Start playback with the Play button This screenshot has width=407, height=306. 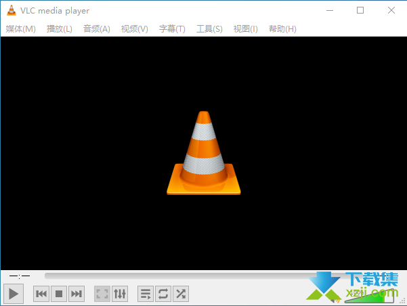pos(14,294)
